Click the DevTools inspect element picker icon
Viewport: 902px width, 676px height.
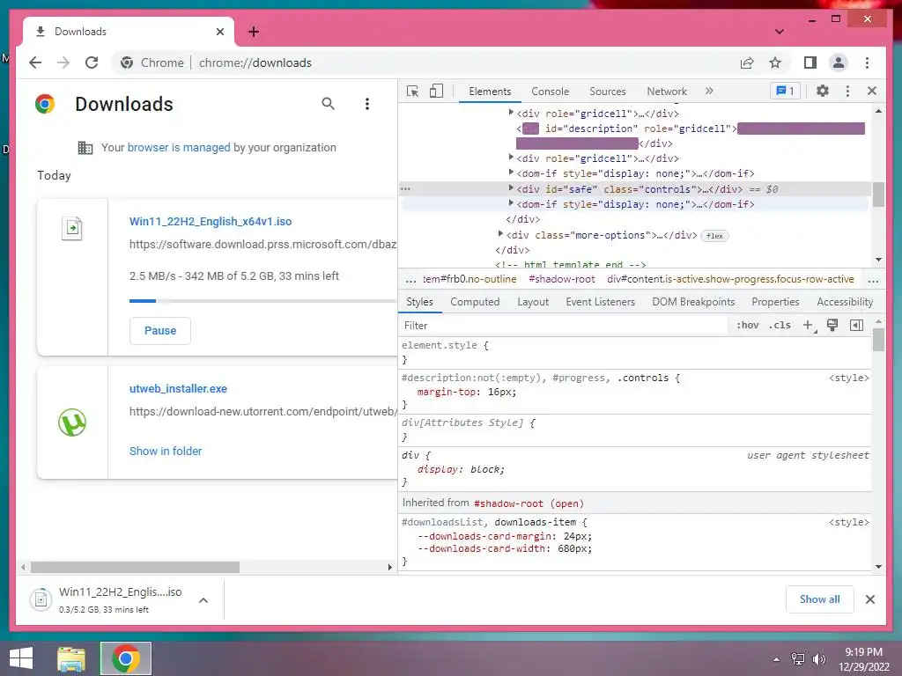coord(412,91)
